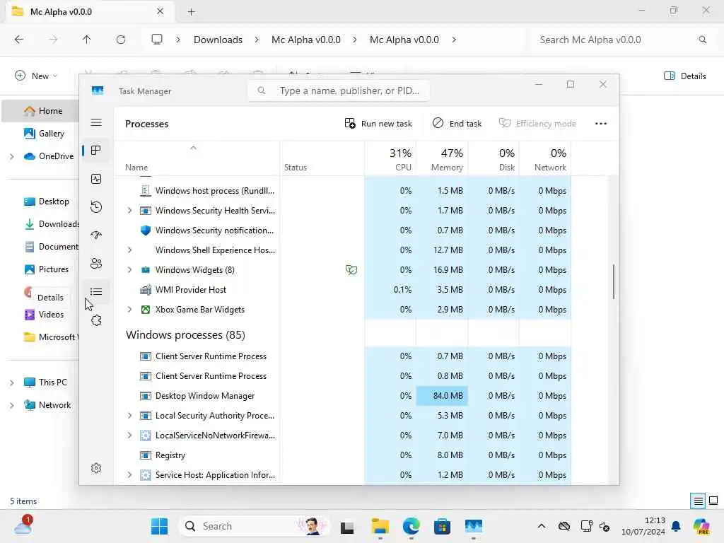
Task: Click Task Manager process list scrollbar
Action: point(614,281)
